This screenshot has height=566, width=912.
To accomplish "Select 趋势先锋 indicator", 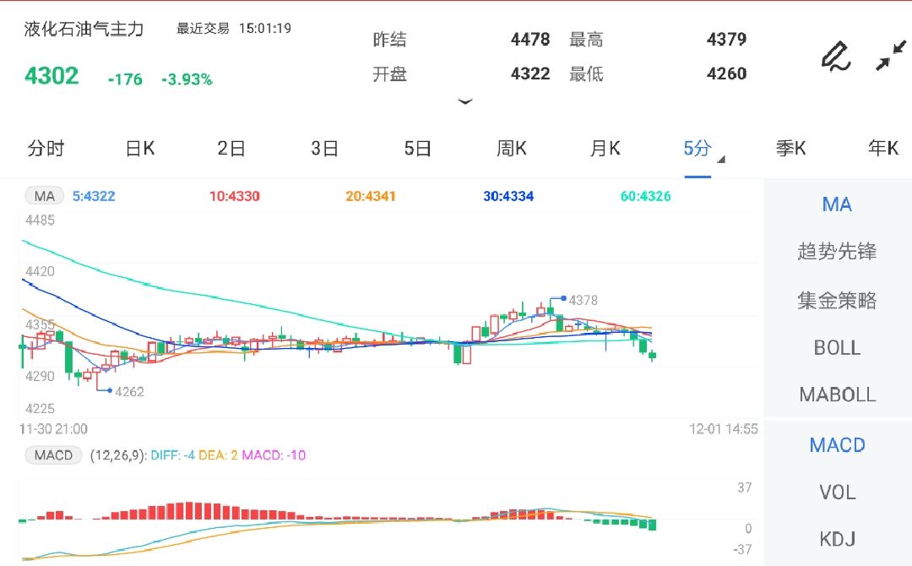I will (837, 251).
